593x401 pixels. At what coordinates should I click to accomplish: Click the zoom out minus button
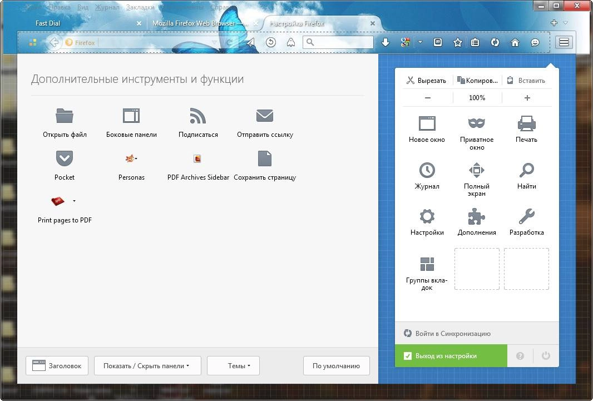[428, 98]
